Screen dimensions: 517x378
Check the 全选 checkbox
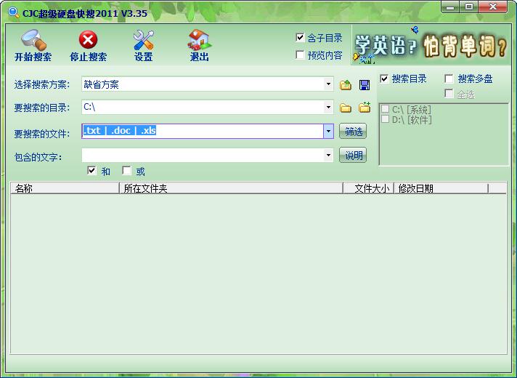(449, 94)
